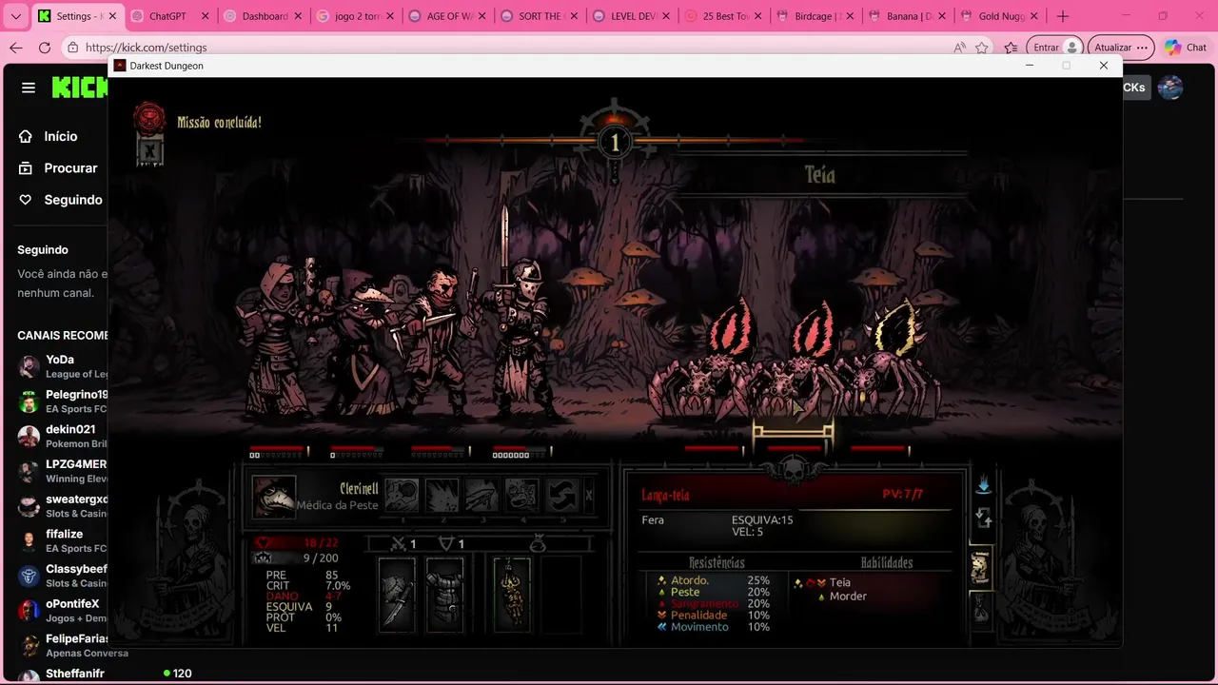This screenshot has height=685, width=1218.
Task: Click the crossed banner under quest seal
Action: tap(149, 150)
